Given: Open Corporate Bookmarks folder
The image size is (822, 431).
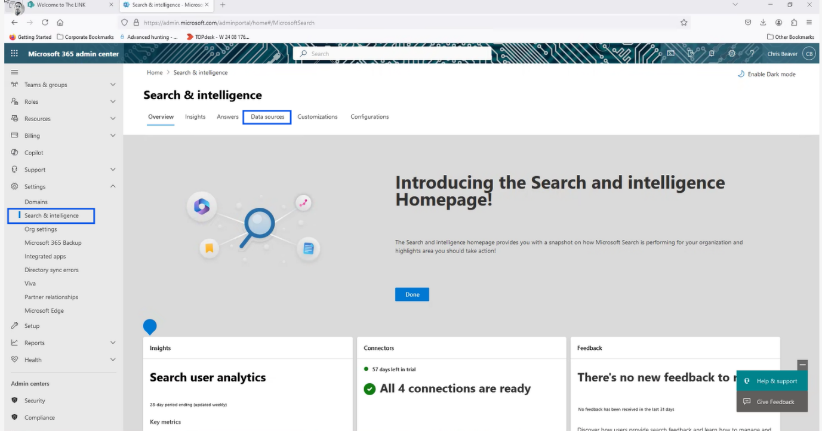Looking at the screenshot, I should 85,37.
